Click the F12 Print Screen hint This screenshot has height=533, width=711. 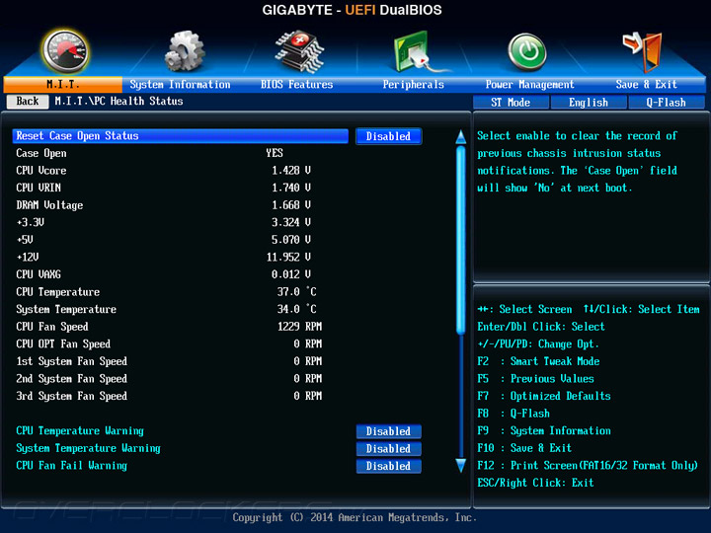(588, 466)
